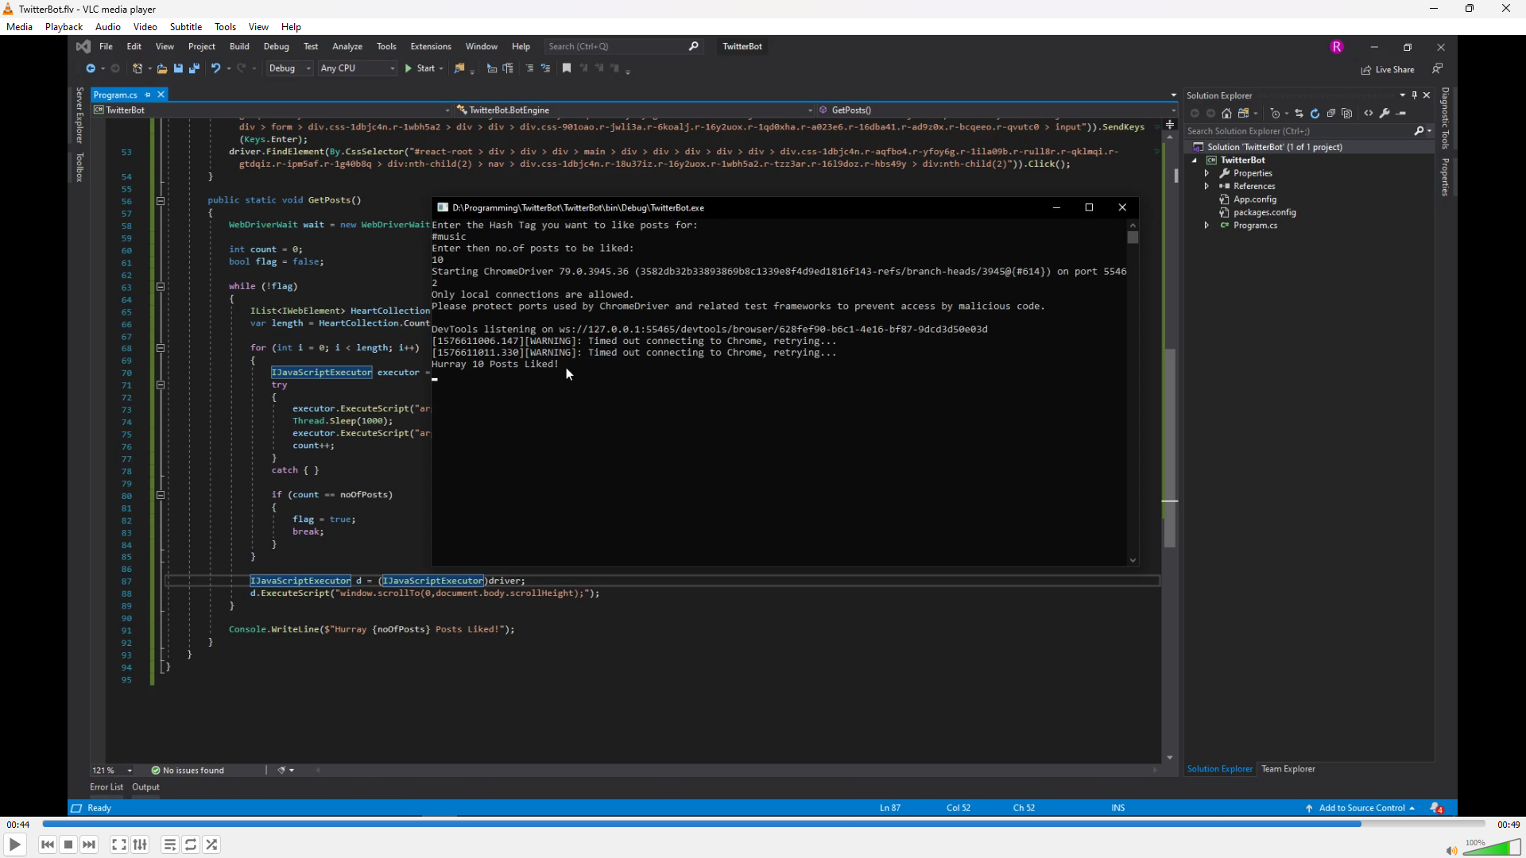Open the GetPosts() member dropdown
Viewport: 1526px width, 858px height.
pos(997,110)
